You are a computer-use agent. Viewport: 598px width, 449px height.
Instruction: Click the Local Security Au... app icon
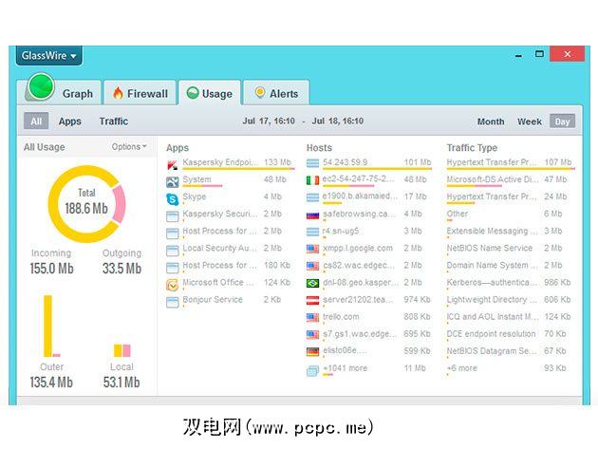(173, 251)
